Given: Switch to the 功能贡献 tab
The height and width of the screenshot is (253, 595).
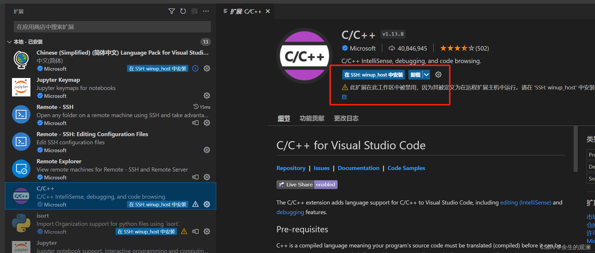Looking at the screenshot, I should (312, 118).
